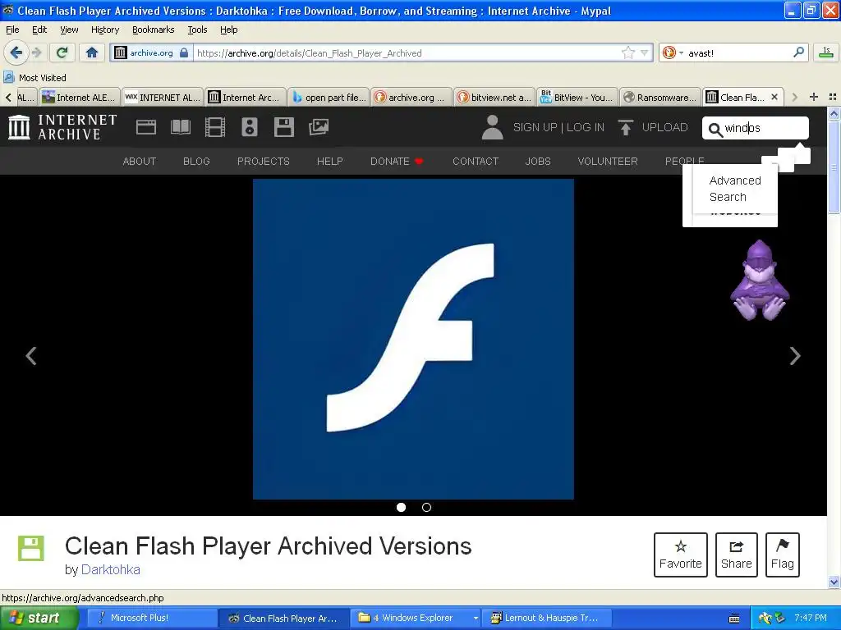Select the first carousel dot
Screen dimensions: 841x630
[x=401, y=507]
